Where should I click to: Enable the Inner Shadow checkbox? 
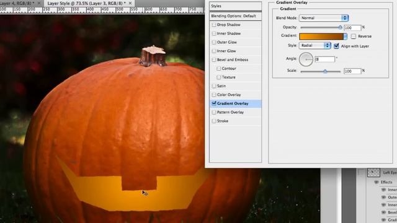coord(214,33)
